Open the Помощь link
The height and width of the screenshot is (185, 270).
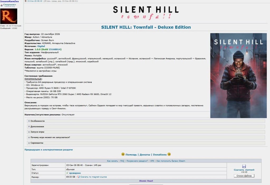click(x=131, y=154)
